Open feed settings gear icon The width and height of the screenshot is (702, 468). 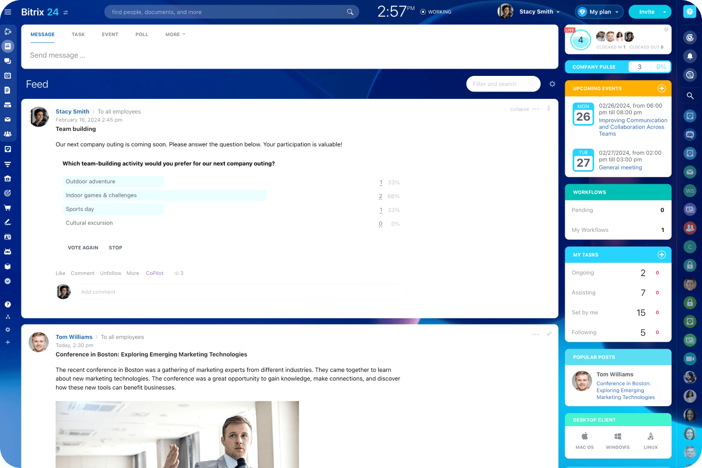click(552, 84)
